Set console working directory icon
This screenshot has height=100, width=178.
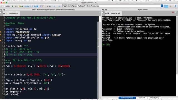click(170, 6)
